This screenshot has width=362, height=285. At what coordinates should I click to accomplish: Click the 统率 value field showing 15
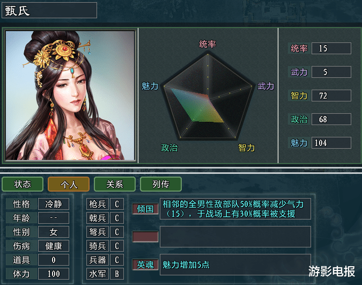(x=331, y=48)
